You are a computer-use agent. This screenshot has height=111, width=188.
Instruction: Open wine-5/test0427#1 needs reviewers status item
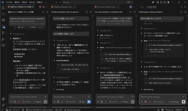point(40,110)
